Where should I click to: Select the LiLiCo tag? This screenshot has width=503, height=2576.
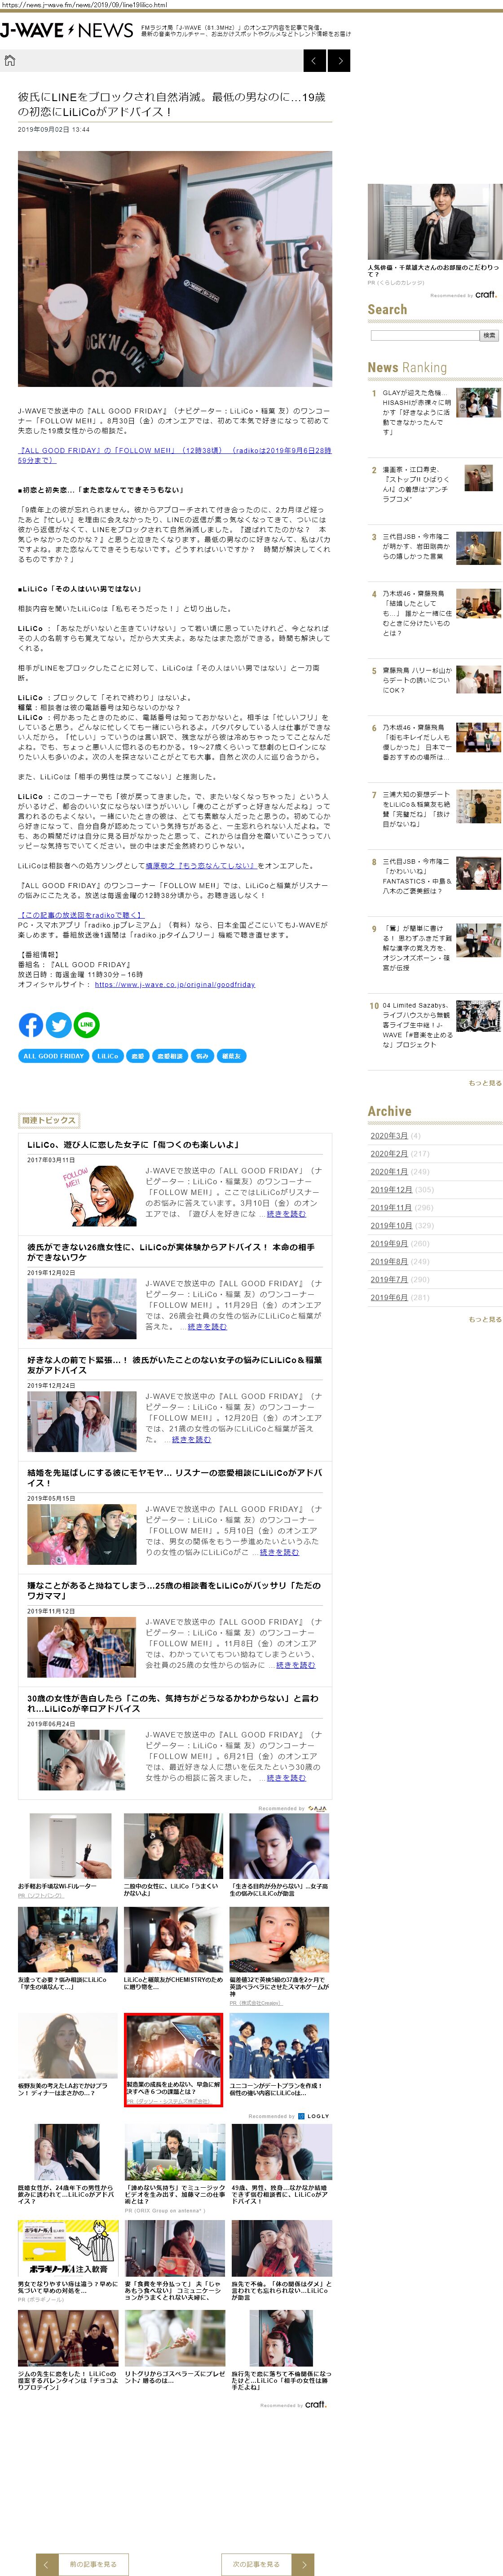point(107,1056)
